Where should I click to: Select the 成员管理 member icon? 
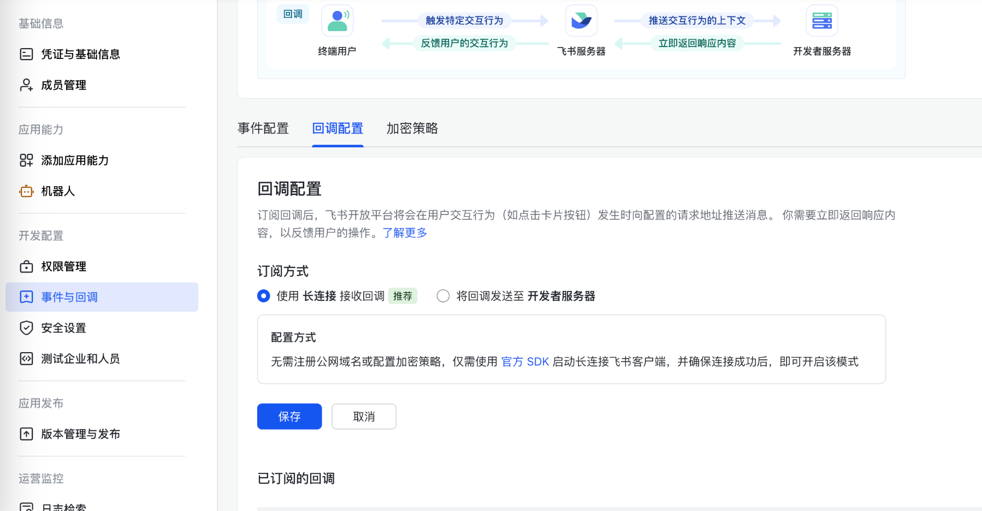pyautogui.click(x=26, y=85)
